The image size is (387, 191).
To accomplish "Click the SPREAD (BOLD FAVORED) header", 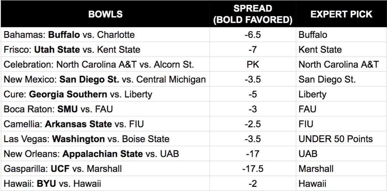I will 253,14.
